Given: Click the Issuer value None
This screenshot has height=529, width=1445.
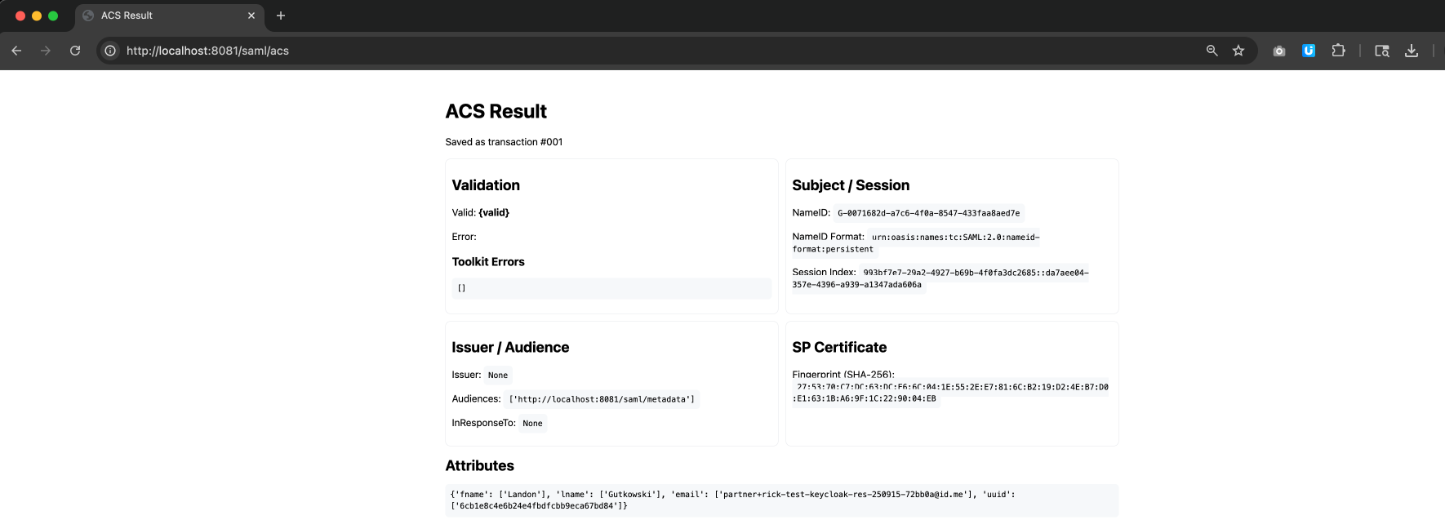Looking at the screenshot, I should click(x=498, y=376).
